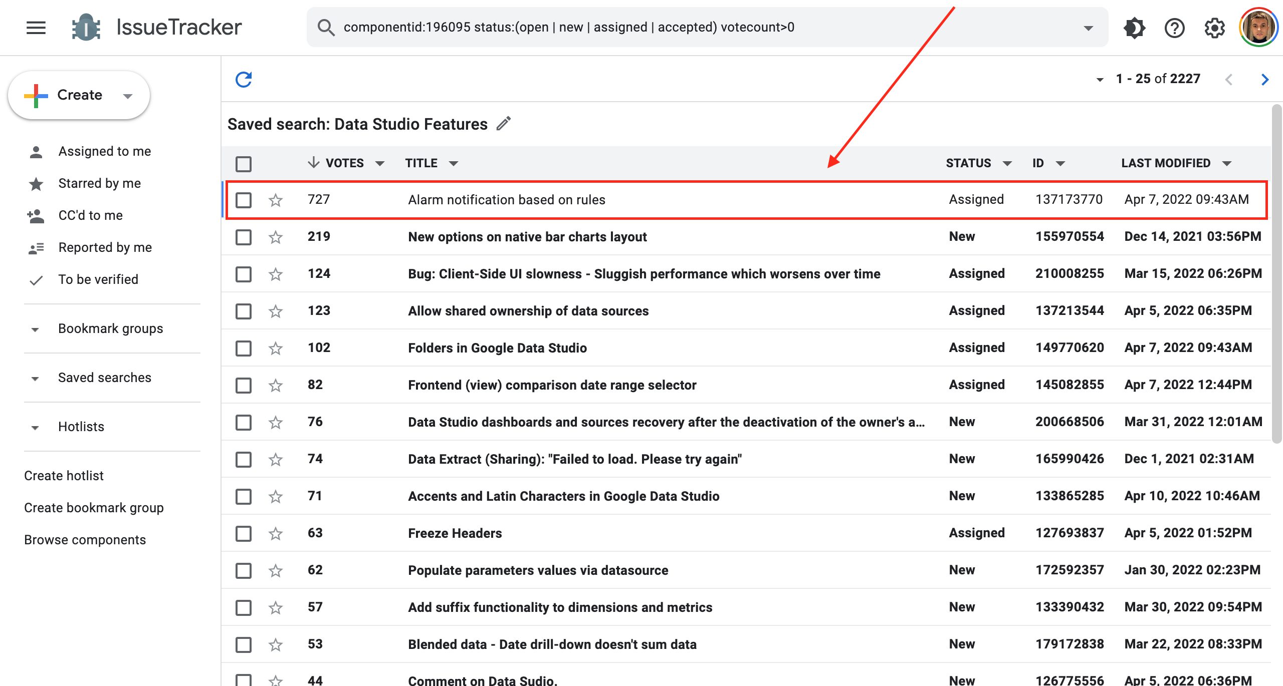Open the Create button dropdown arrow

tap(128, 96)
